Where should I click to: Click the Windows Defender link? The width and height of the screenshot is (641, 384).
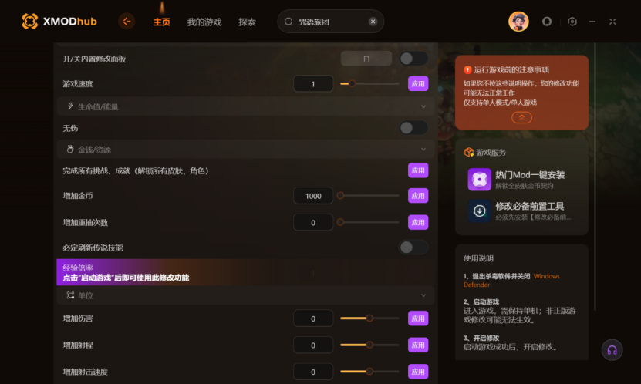point(511,280)
